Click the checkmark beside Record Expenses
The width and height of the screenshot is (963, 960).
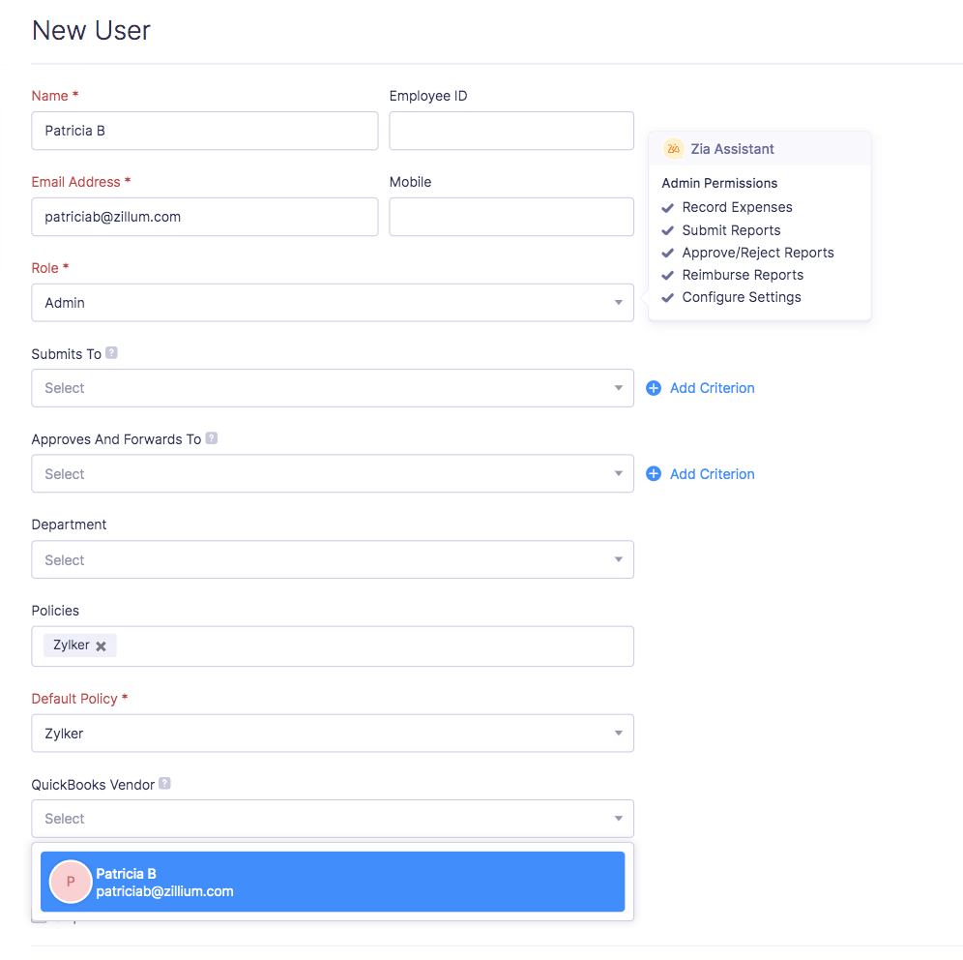668,207
